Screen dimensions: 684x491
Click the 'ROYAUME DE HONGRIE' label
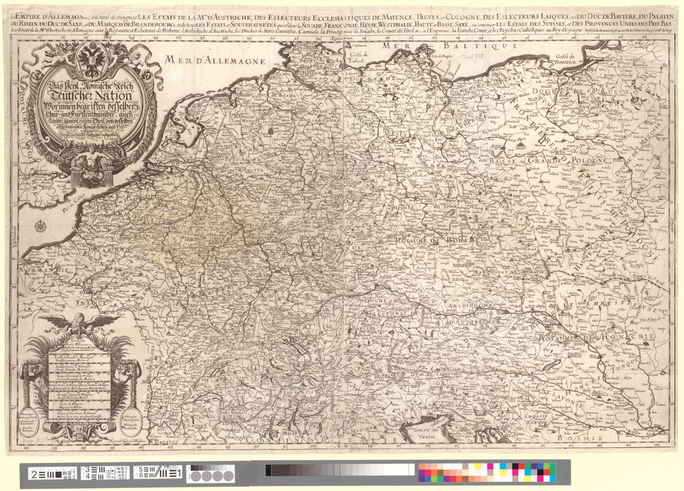596,338
